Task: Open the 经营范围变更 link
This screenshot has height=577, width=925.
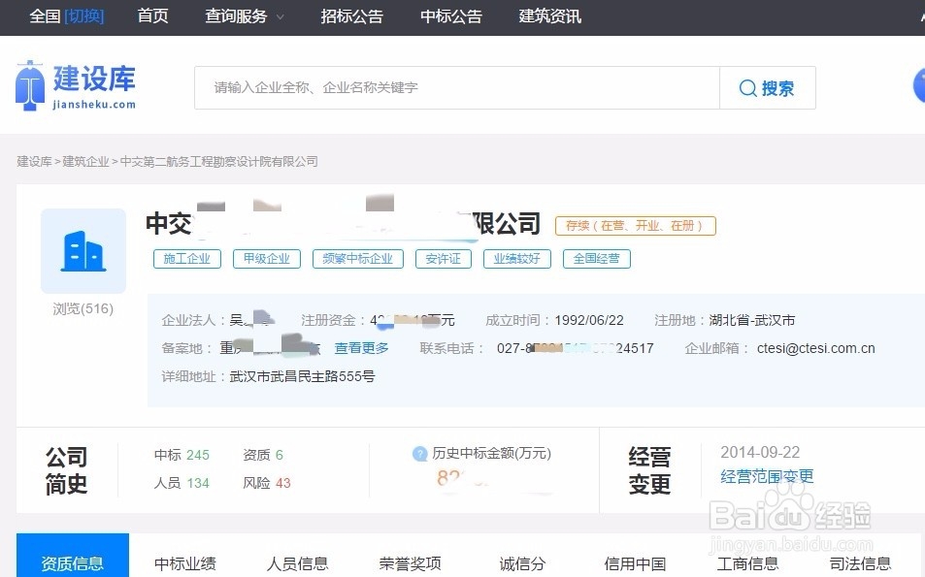Action: (767, 476)
